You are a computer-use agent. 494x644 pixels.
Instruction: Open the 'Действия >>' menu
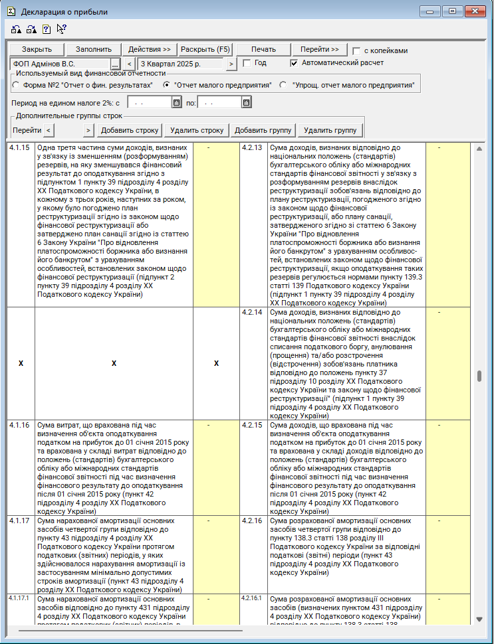pyautogui.click(x=149, y=50)
